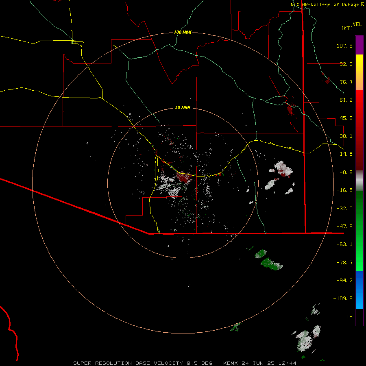Click the -78.7 velocity scale label
Image resolution: width=366 pixels, height=366 pixels.
tap(344, 263)
